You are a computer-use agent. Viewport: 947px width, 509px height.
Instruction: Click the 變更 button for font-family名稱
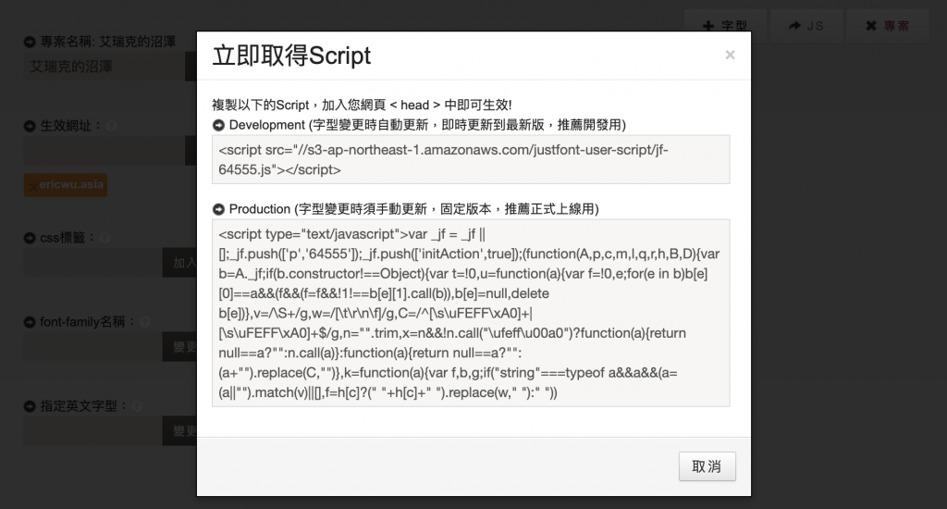pyautogui.click(x=180, y=347)
